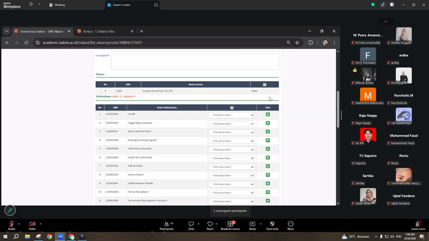Image resolution: width=429 pixels, height=241 pixels.
Task: Click the green Aksi icon for Effendi Azhari
Action: (267, 166)
